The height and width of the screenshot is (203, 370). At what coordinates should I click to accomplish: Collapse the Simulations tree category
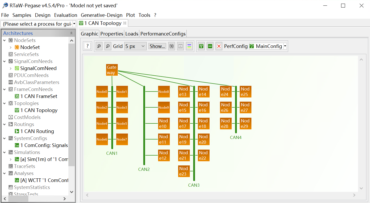[4, 152]
